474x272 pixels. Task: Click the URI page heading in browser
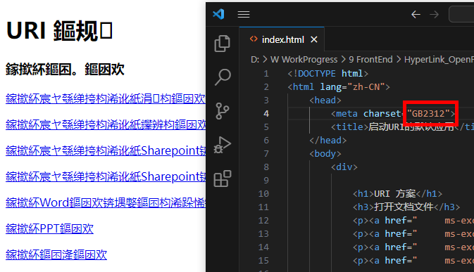(60, 30)
